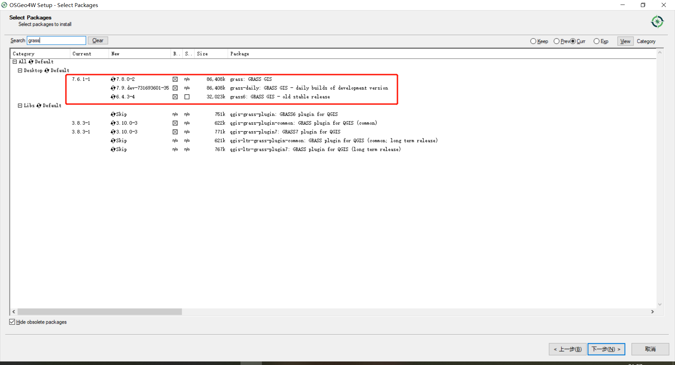Collapse the Desktop category node
The height and width of the screenshot is (365, 675).
tap(20, 71)
